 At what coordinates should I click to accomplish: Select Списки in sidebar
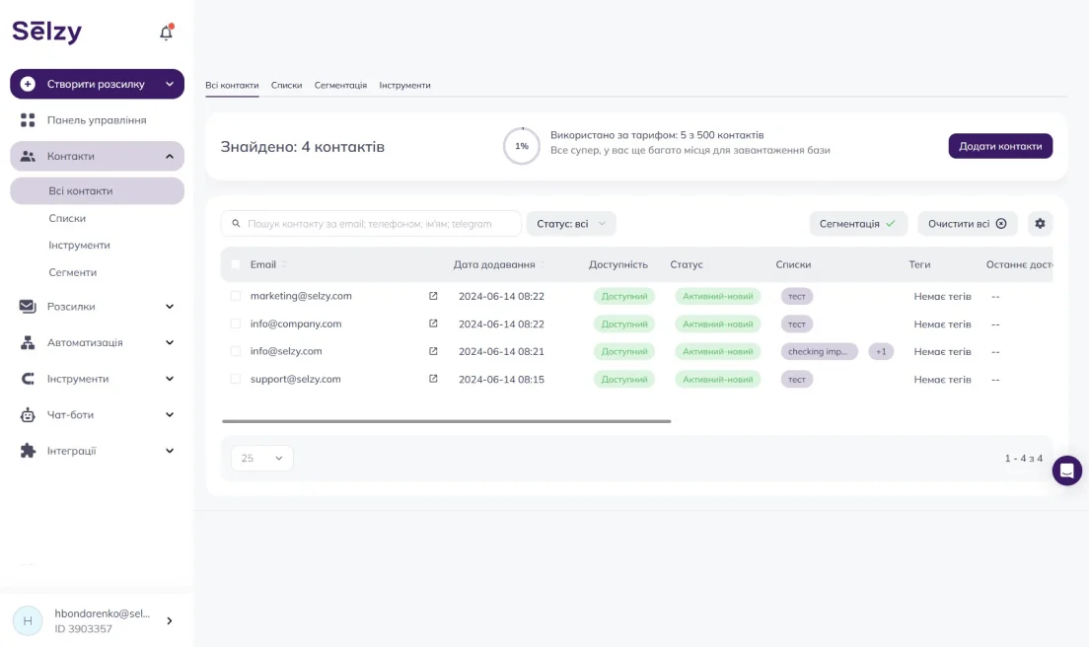(x=67, y=218)
